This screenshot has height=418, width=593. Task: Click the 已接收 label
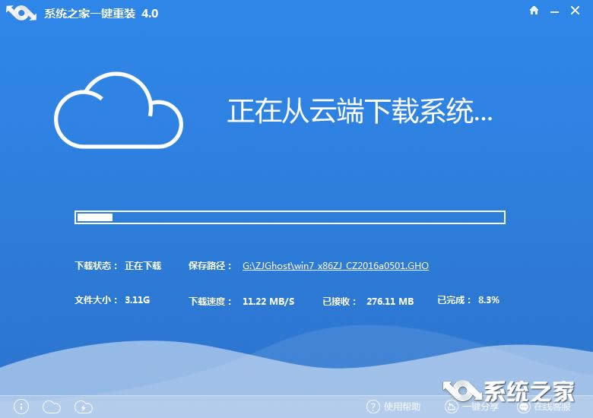click(339, 301)
